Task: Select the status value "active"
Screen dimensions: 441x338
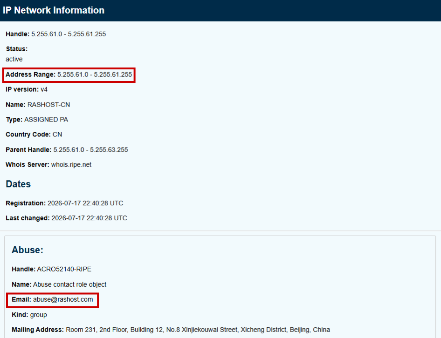Action: tap(14, 59)
